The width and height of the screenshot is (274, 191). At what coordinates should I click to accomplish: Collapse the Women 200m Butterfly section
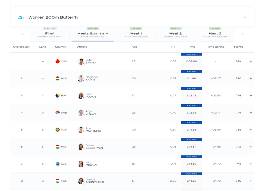point(245,17)
